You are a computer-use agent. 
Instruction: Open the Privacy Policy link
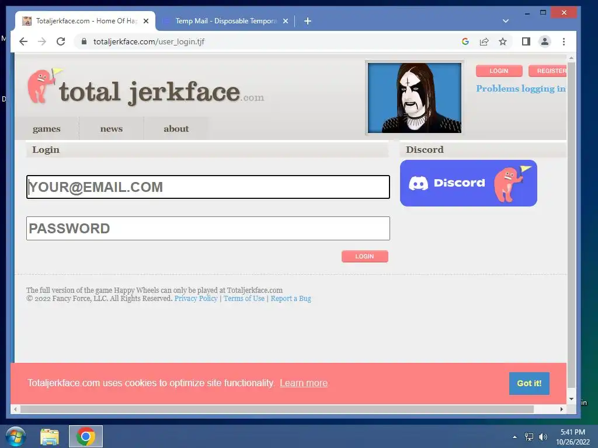pyautogui.click(x=196, y=298)
